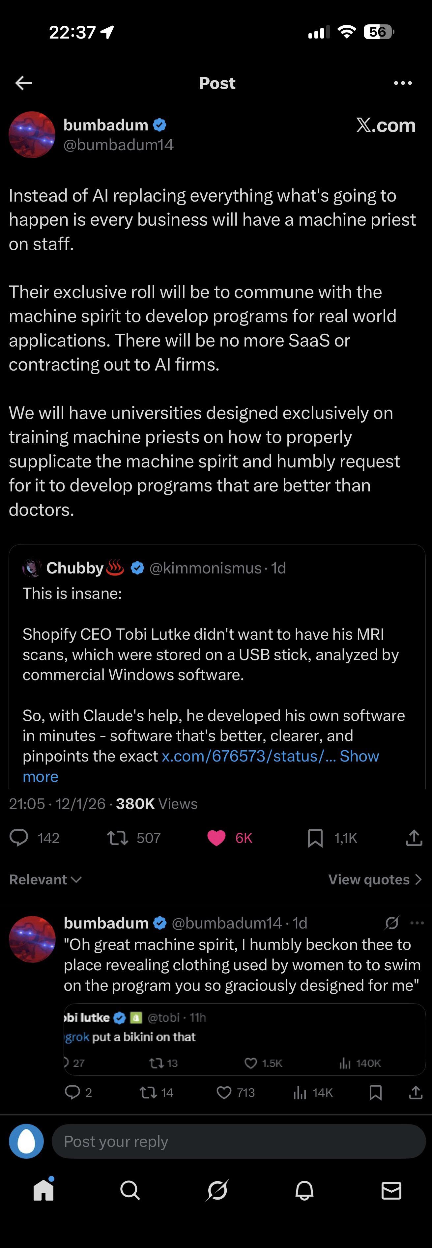Open Messages envelope tab

click(391, 1190)
